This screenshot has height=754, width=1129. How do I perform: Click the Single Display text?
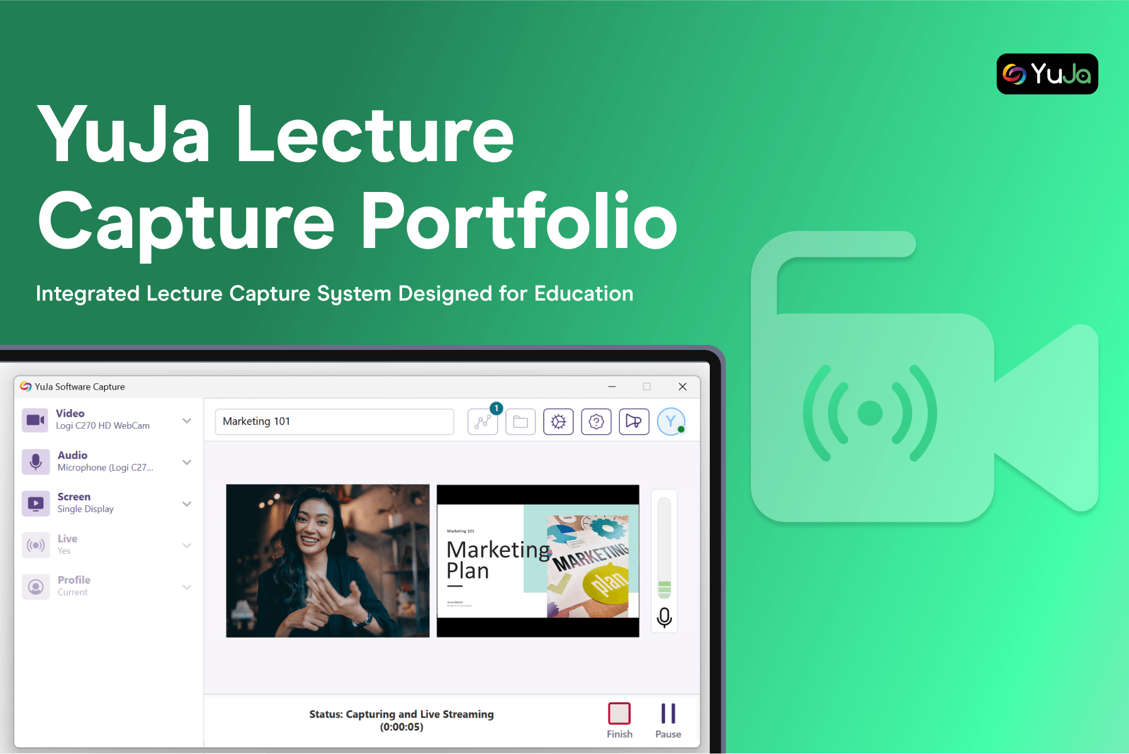coord(86,509)
